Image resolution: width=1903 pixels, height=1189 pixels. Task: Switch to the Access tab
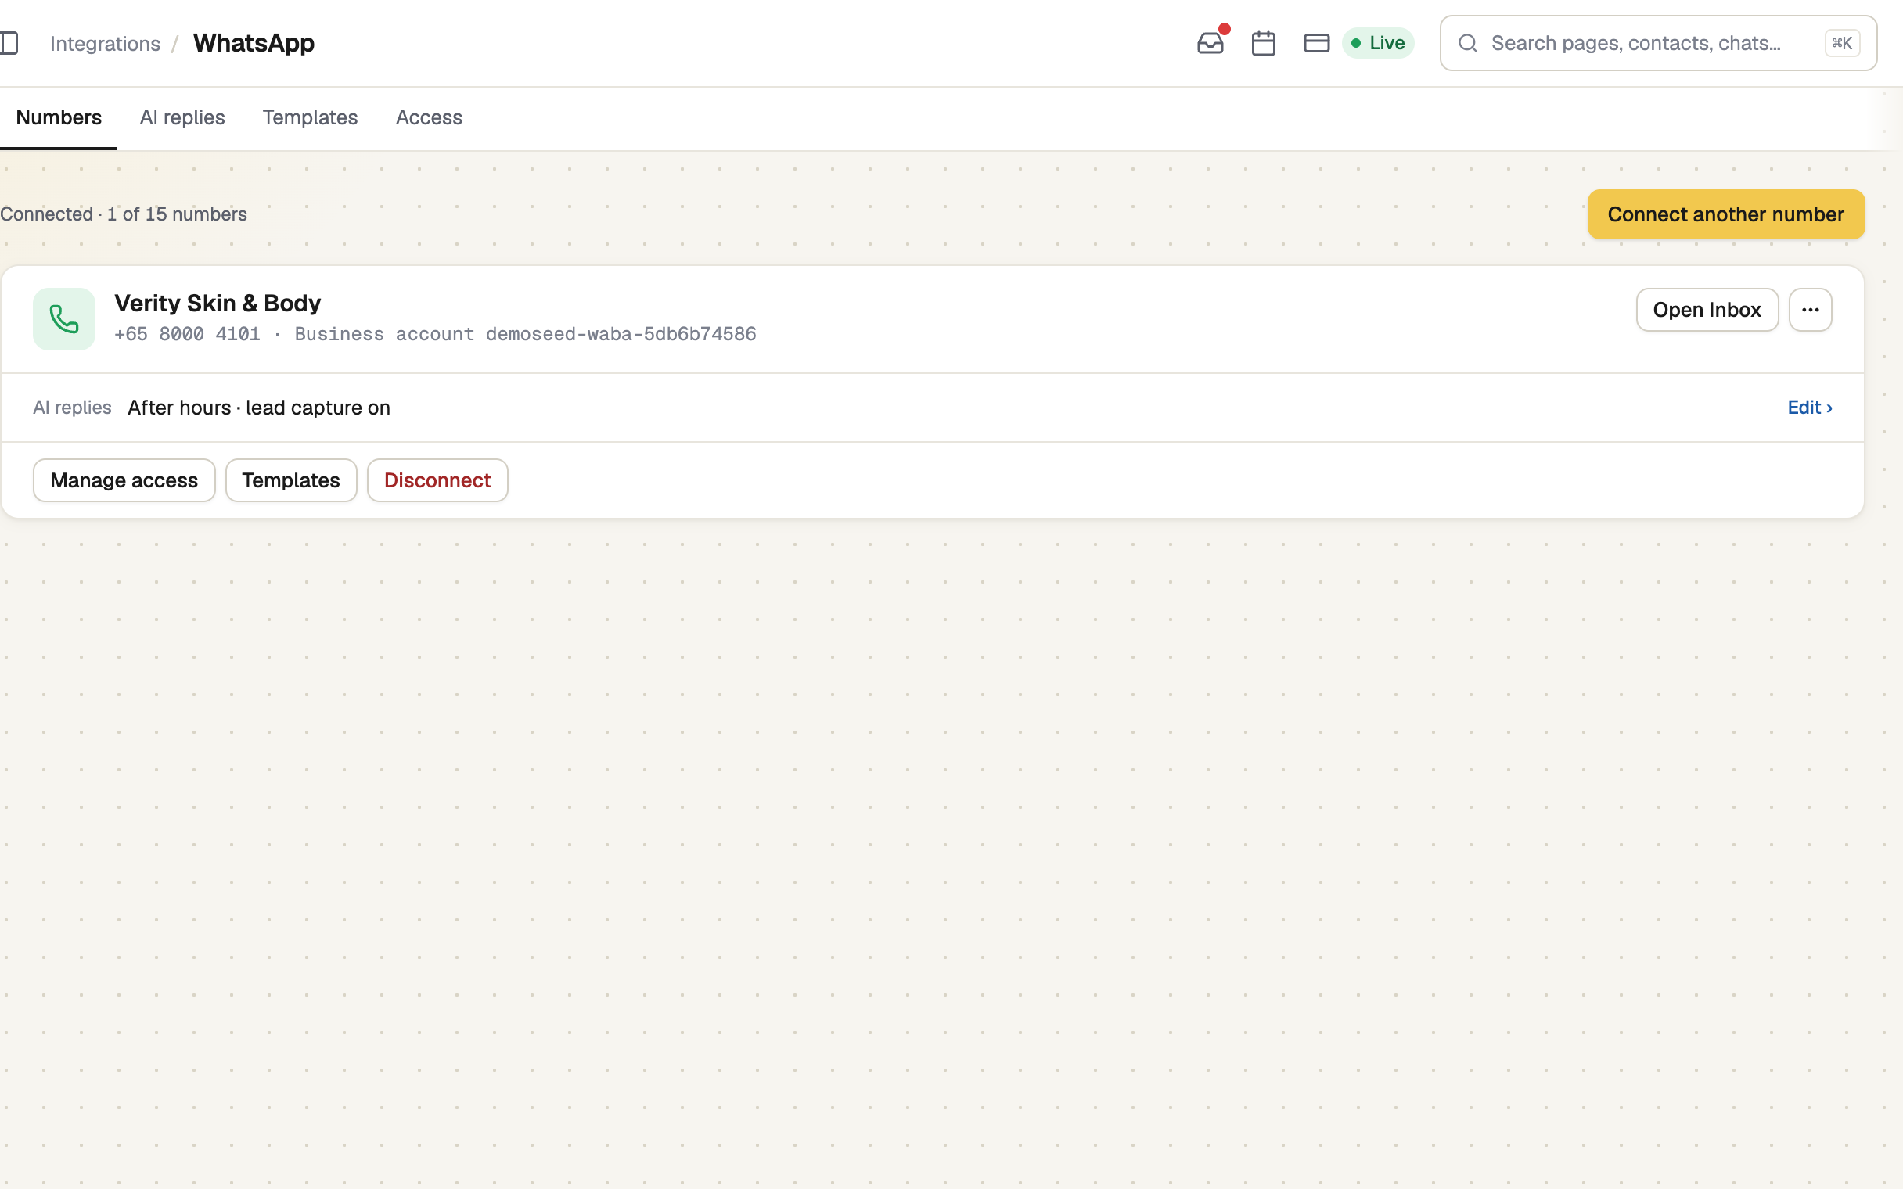pyautogui.click(x=429, y=118)
